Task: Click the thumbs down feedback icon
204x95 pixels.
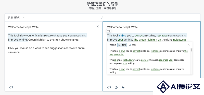Action: [x=123, y=87]
